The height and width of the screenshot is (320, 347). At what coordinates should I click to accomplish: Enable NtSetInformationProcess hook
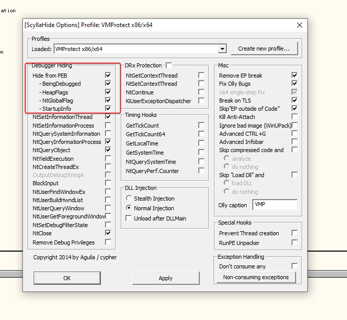pyautogui.click(x=108, y=125)
